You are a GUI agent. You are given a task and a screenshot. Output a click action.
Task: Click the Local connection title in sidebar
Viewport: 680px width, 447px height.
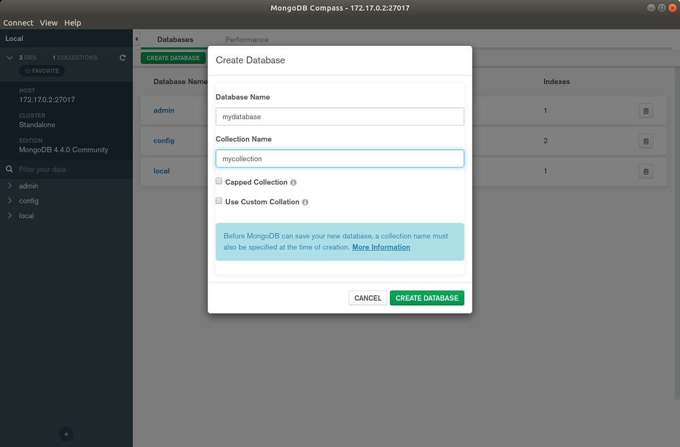(14, 39)
